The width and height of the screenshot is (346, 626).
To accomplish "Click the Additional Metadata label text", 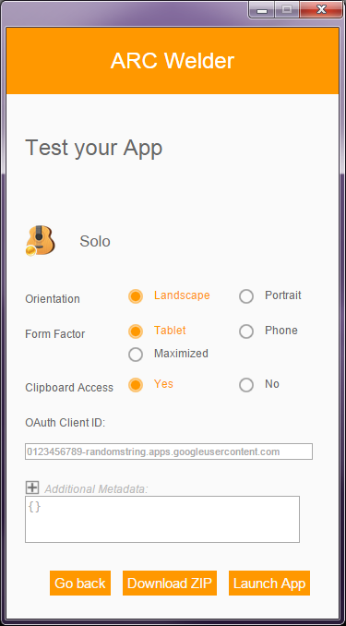I will pos(96,488).
